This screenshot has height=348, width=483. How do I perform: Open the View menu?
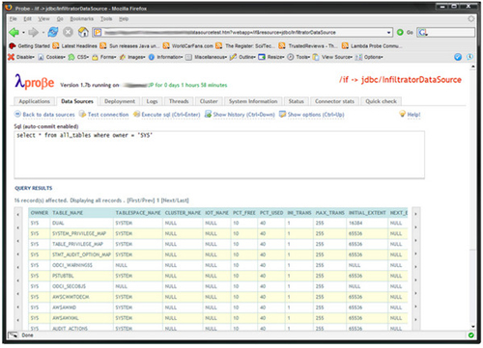pyautogui.click(x=43, y=19)
